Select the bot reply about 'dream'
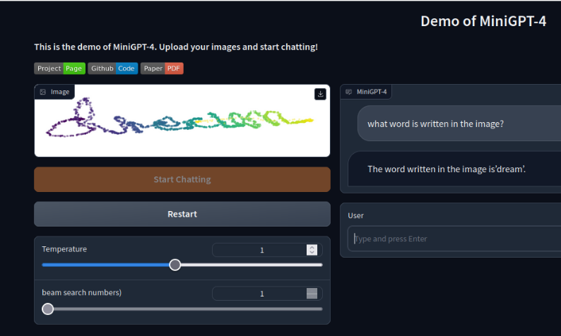The image size is (561, 336). tap(454, 169)
